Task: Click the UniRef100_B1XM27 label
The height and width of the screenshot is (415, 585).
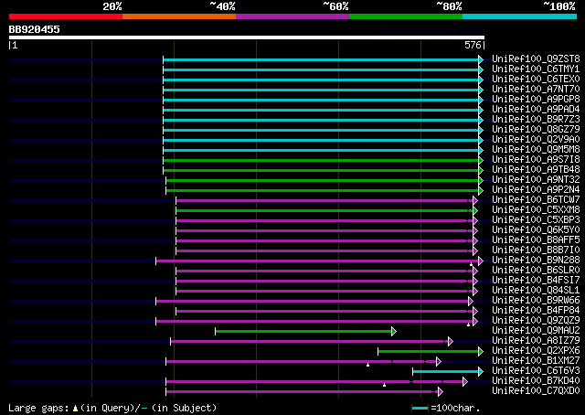Action: 536,361
